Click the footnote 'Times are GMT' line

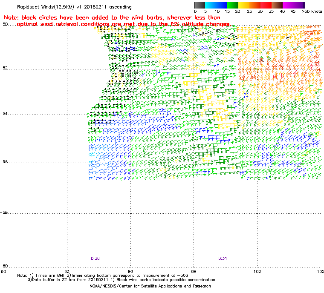point(103,276)
